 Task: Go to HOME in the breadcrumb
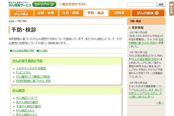tap(11, 21)
